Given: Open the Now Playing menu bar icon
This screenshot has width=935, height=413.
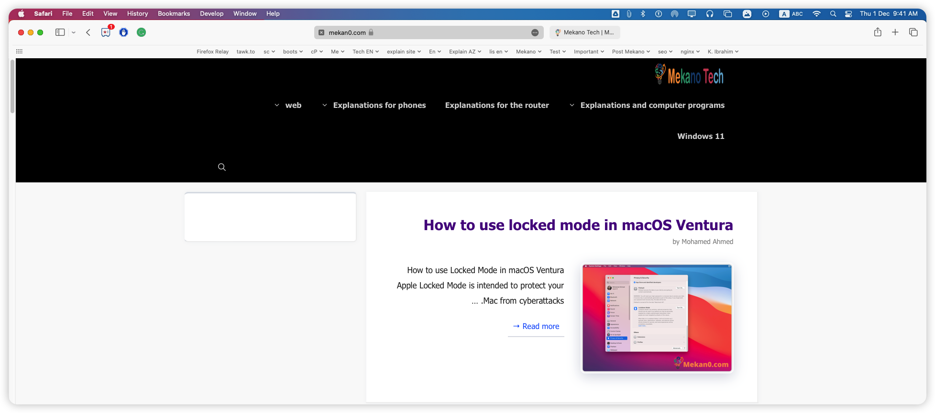Looking at the screenshot, I should point(766,14).
